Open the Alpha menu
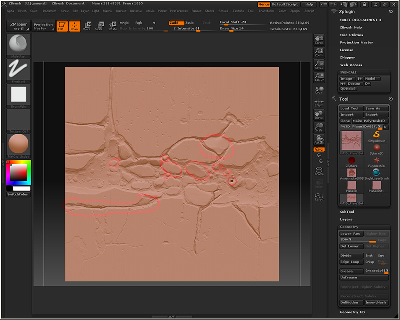The width and height of the screenshot is (400, 320). pyautogui.click(x=10, y=11)
